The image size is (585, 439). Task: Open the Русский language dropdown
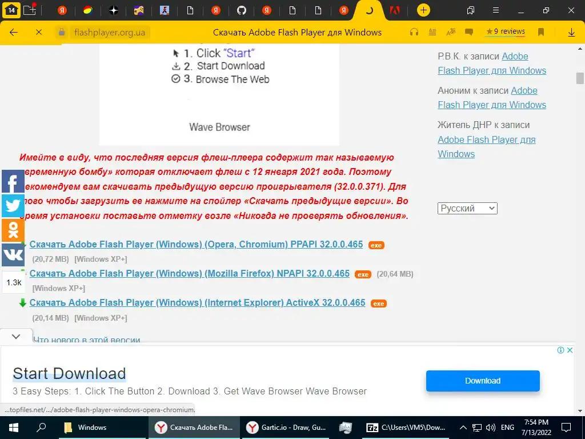(467, 208)
